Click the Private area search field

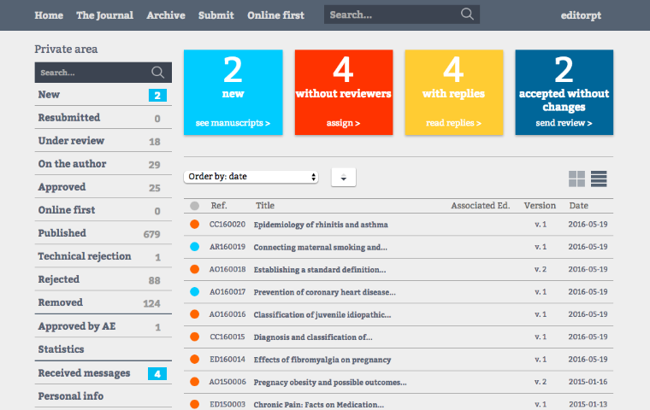pos(91,73)
